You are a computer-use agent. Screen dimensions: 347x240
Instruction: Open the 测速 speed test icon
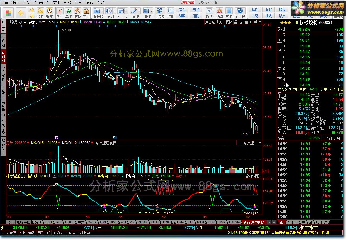50,11
